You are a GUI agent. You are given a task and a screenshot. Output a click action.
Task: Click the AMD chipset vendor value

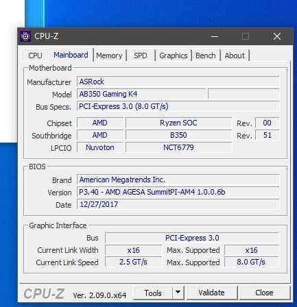100,123
